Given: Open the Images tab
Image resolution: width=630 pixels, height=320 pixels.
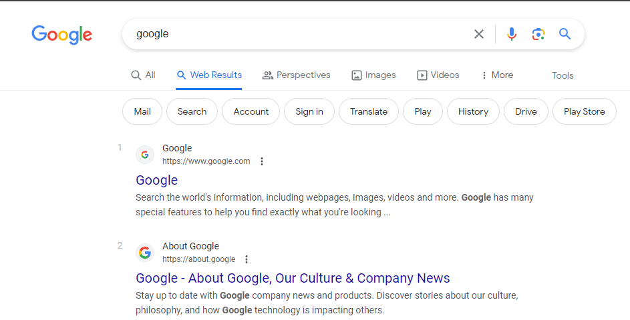Looking at the screenshot, I should [x=373, y=75].
